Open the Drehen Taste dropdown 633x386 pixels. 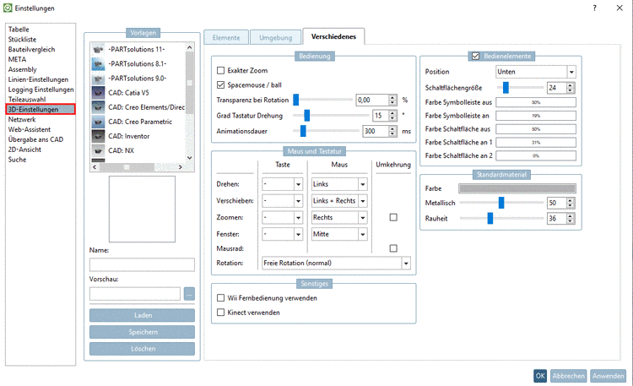(x=282, y=184)
